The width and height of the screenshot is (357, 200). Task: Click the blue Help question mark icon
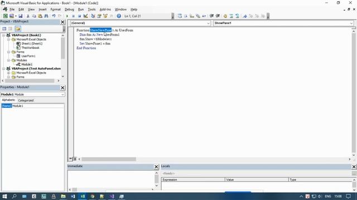[119, 16]
